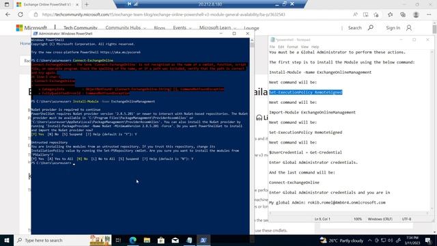Viewport: 437px width, 246px height.
Task: Click the 100% zoom status in Notepad
Action: click(x=358, y=219)
